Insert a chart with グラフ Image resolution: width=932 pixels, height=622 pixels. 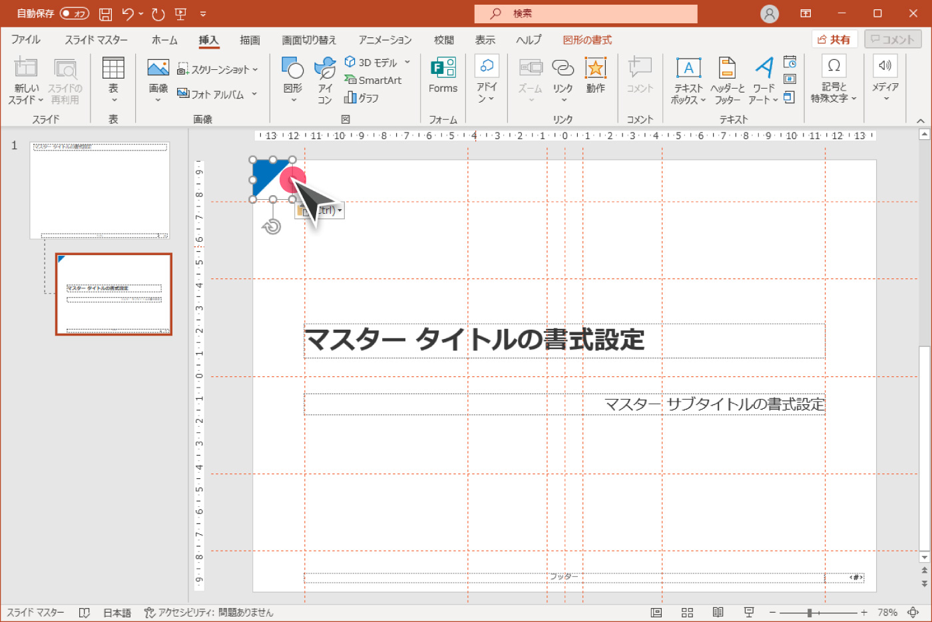point(361,98)
